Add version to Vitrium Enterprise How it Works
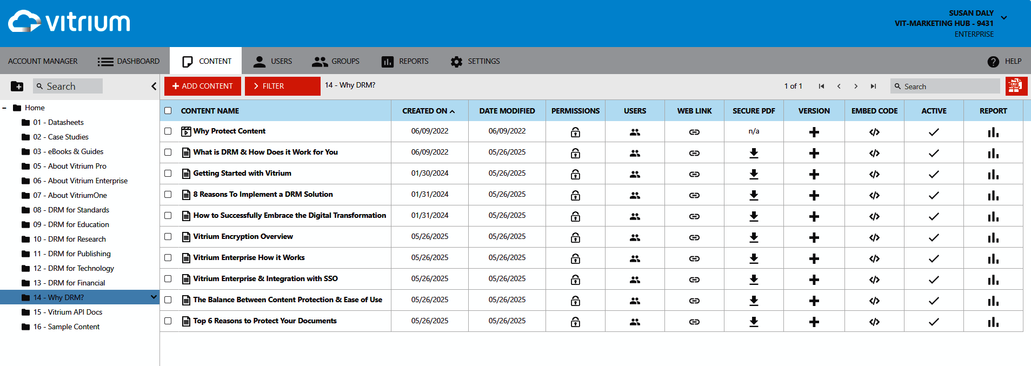This screenshot has height=366, width=1031. coord(814,258)
